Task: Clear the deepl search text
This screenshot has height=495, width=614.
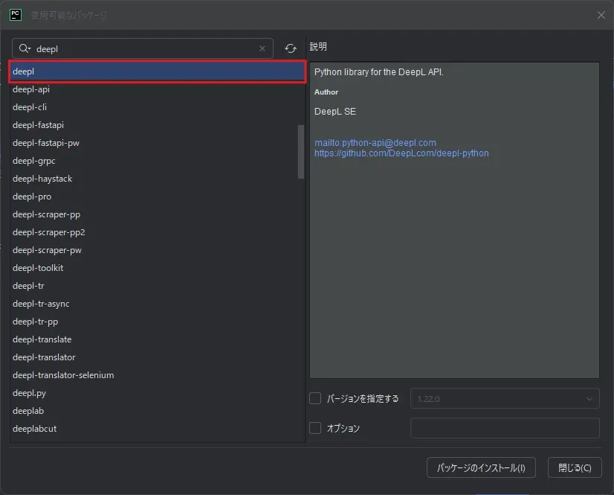Action: point(262,48)
